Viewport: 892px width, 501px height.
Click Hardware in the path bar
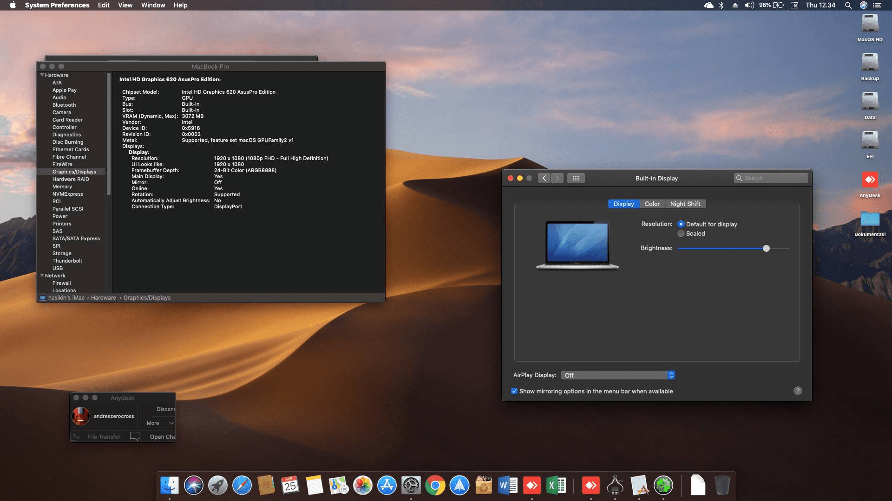(104, 298)
